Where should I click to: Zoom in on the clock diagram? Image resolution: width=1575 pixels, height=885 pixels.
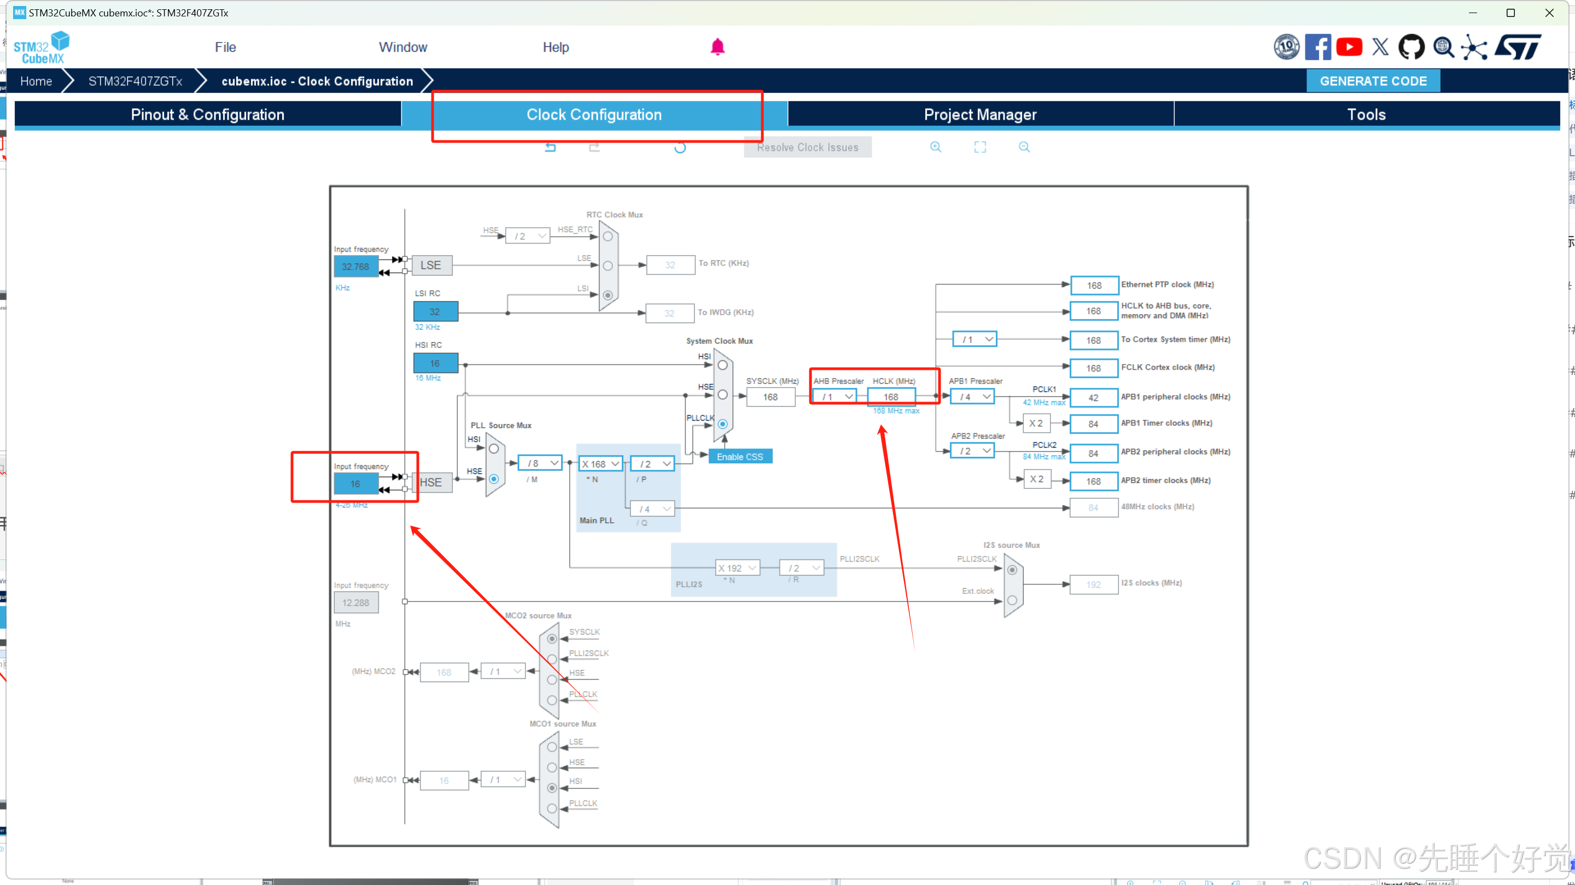coord(936,147)
